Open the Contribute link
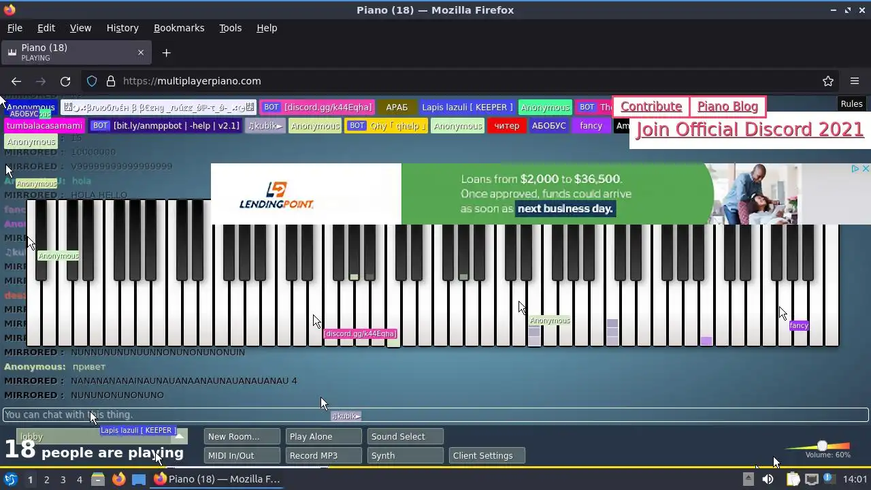Viewport: 871px width, 490px height. 651,107
